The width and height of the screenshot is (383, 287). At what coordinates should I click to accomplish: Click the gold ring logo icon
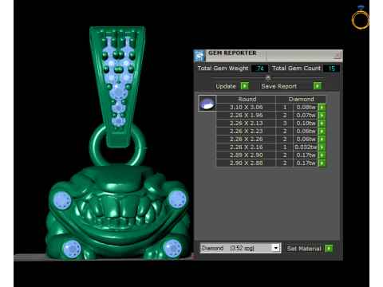[361, 17]
